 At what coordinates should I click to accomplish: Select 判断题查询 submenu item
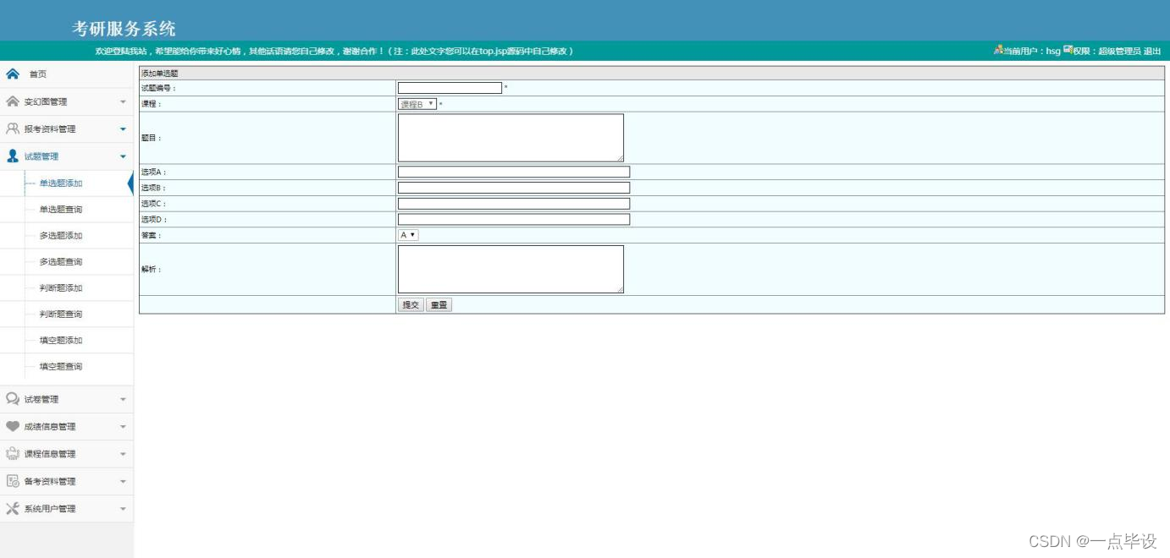click(61, 315)
